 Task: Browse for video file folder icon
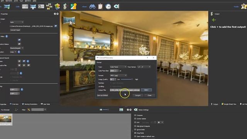[x=19, y=40]
